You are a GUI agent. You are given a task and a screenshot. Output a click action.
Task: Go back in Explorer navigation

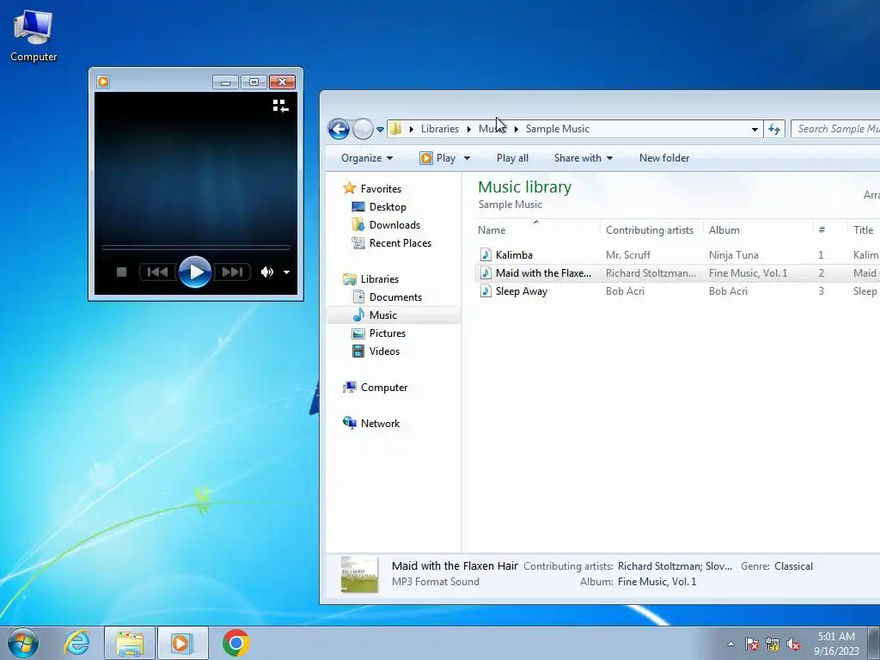(339, 129)
